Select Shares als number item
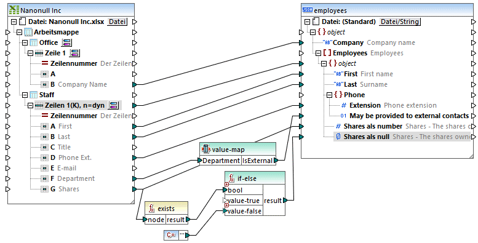478x243 pixels. (x=403, y=126)
